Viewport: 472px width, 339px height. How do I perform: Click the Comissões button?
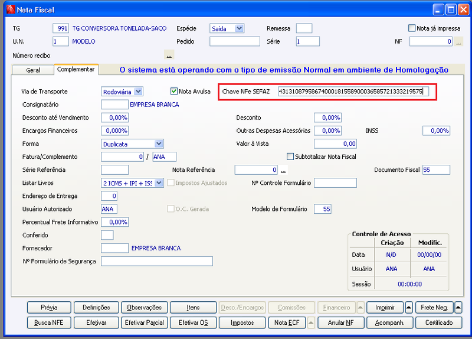pos(291,307)
